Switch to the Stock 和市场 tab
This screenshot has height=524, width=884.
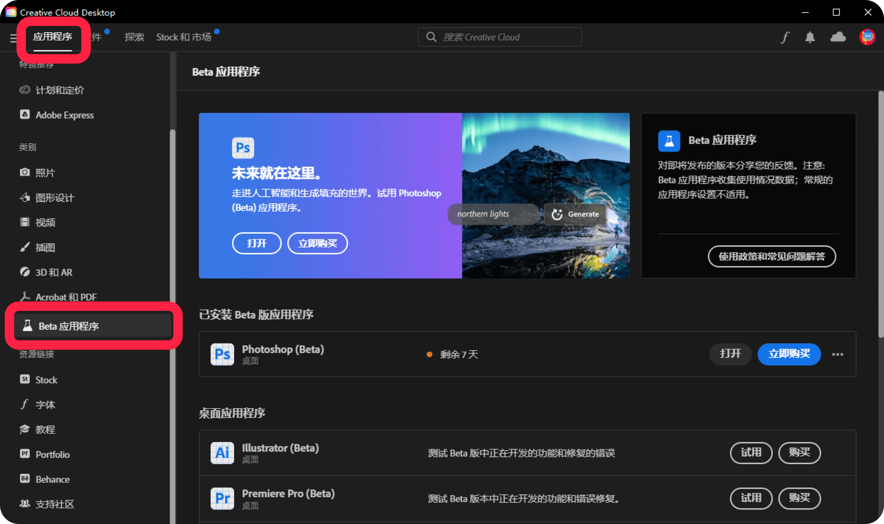[184, 37]
